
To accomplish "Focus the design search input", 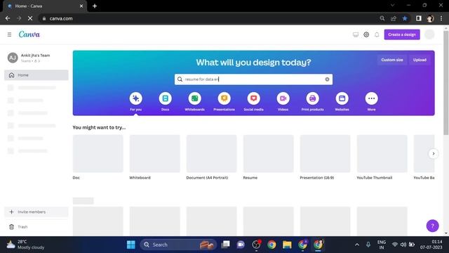I will point(253,79).
